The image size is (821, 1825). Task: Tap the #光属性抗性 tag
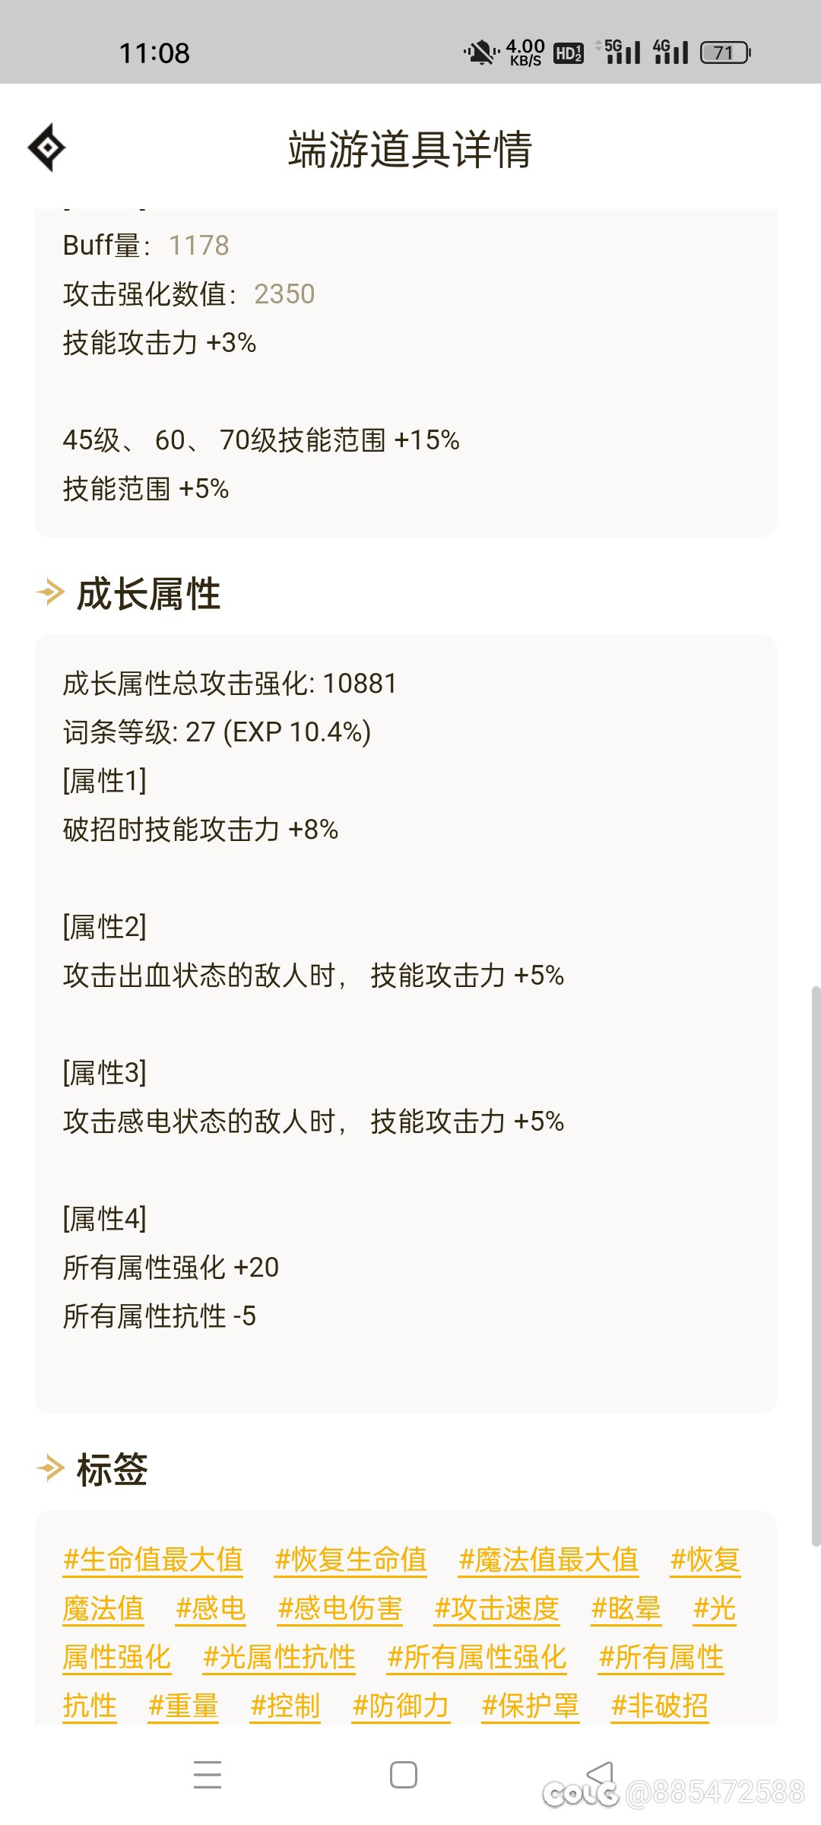[279, 1657]
